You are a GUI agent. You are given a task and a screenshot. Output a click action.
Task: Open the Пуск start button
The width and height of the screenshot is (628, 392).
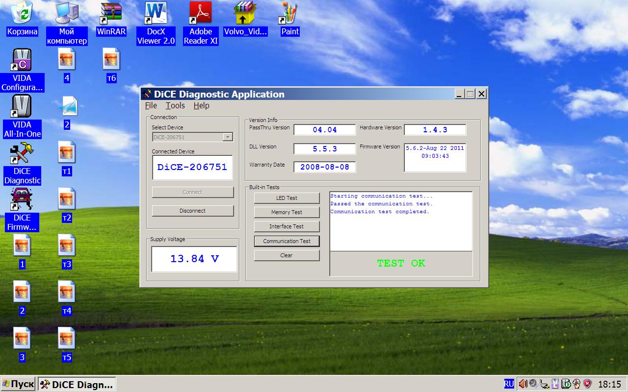(x=18, y=384)
